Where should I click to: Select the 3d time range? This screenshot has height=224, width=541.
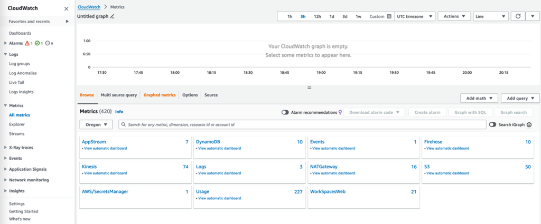point(344,16)
